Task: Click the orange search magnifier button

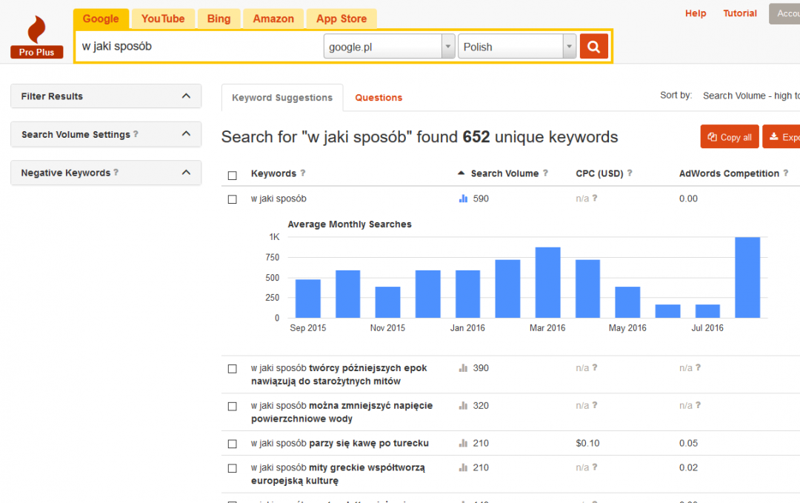Action: tap(593, 47)
